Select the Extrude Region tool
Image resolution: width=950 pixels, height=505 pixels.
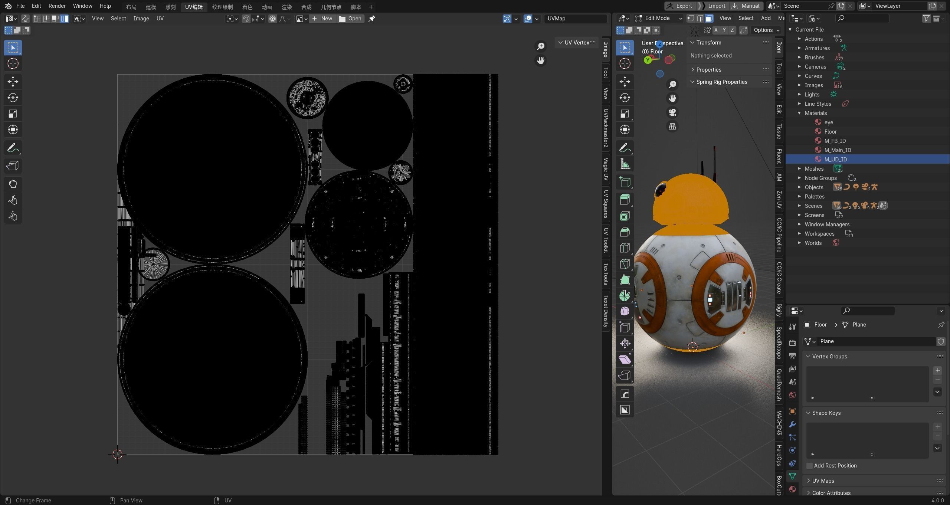625,200
